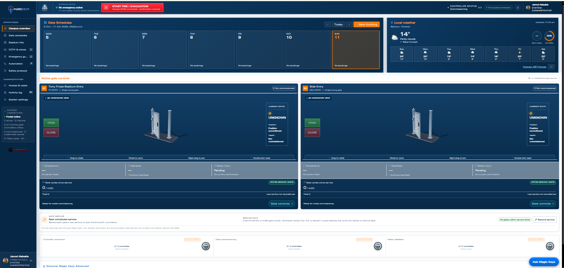
Task: Click the Automation count badge
Action: (31, 64)
